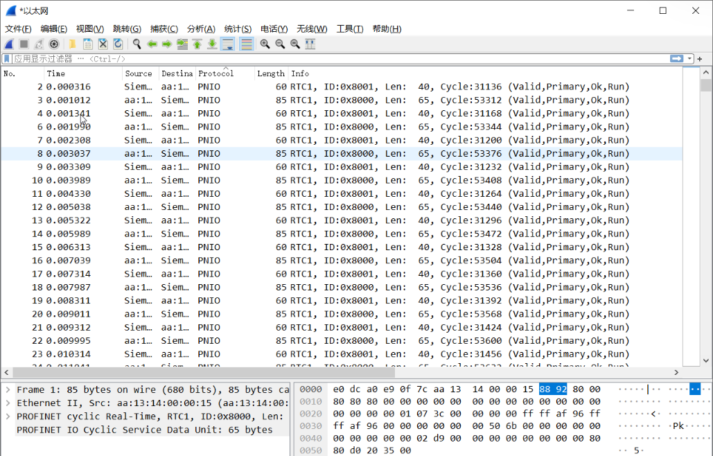The width and height of the screenshot is (713, 456).
Task: Start a new packet capture (shark fin)
Action: [x=10, y=44]
